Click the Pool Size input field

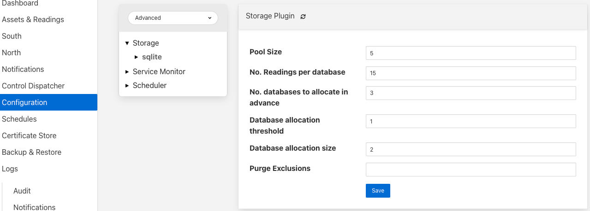(471, 53)
